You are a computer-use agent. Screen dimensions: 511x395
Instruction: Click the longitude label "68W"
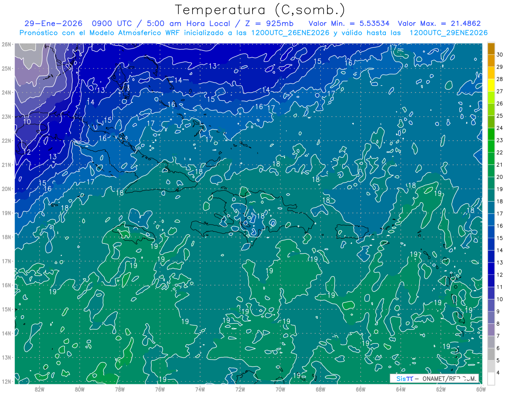[x=320, y=389]
